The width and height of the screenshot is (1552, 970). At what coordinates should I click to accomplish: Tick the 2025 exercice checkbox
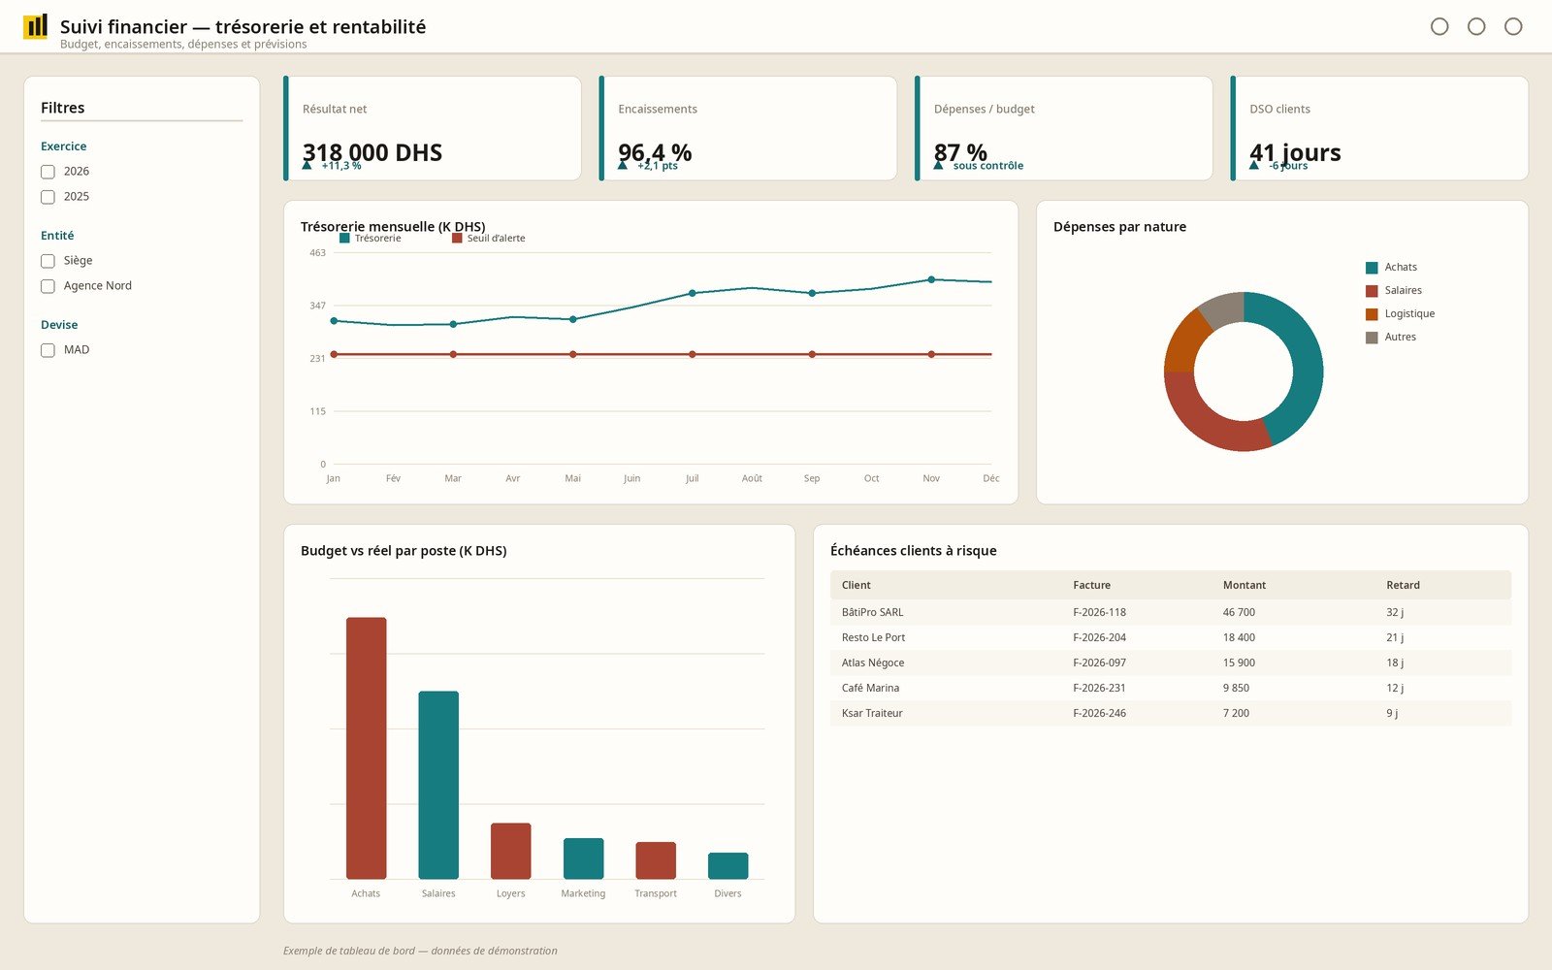(48, 197)
